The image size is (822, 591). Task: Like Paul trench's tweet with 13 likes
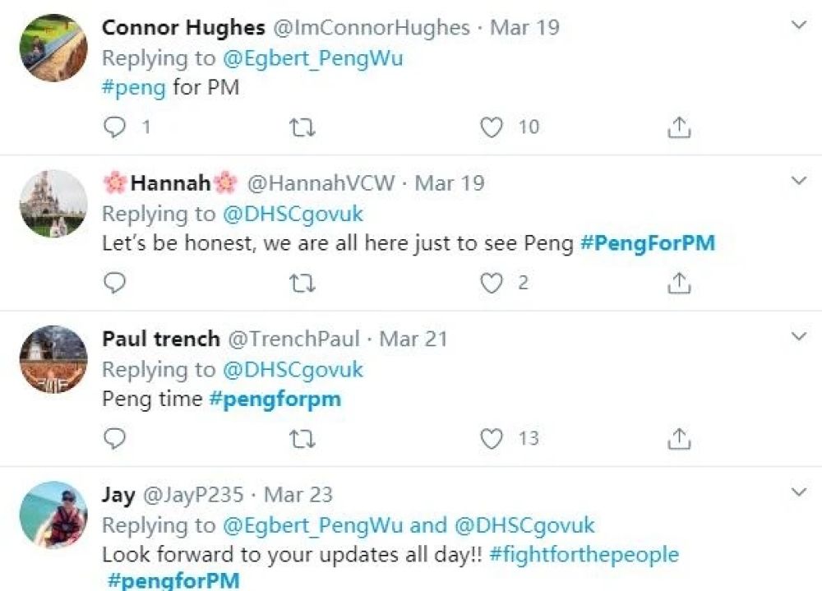coord(492,439)
